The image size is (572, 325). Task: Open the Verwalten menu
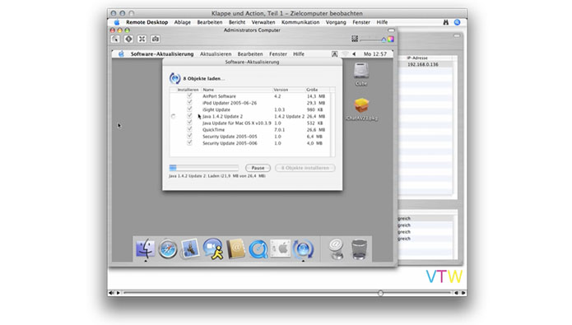coord(263,22)
